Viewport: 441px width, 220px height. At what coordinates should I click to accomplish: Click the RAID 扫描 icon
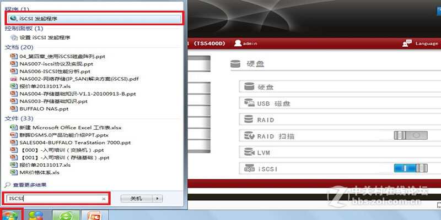tap(249, 135)
